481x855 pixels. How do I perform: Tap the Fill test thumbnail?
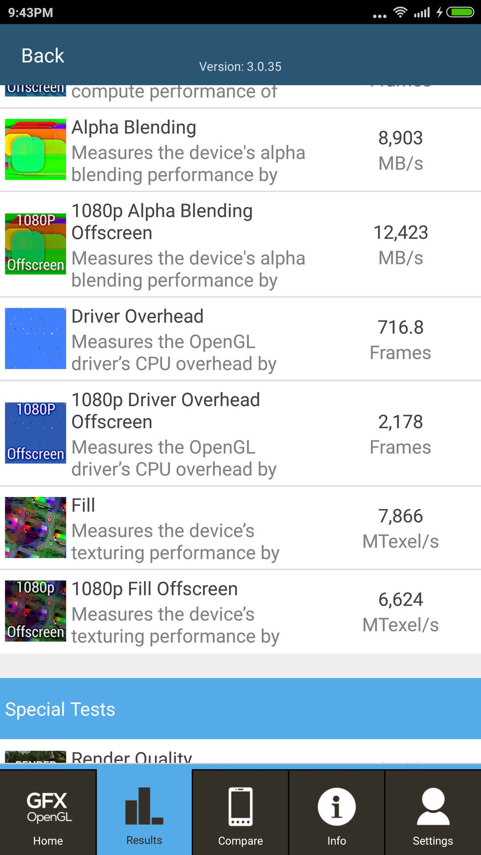click(x=36, y=528)
